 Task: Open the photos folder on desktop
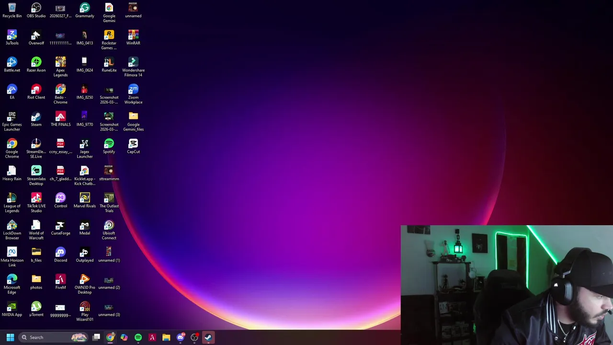click(x=36, y=282)
